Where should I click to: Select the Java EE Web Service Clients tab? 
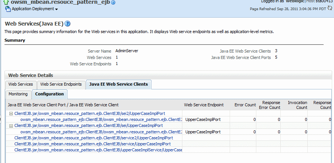[x=118, y=85]
